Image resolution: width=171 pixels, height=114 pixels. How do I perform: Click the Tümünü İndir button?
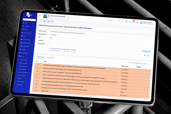point(146,51)
